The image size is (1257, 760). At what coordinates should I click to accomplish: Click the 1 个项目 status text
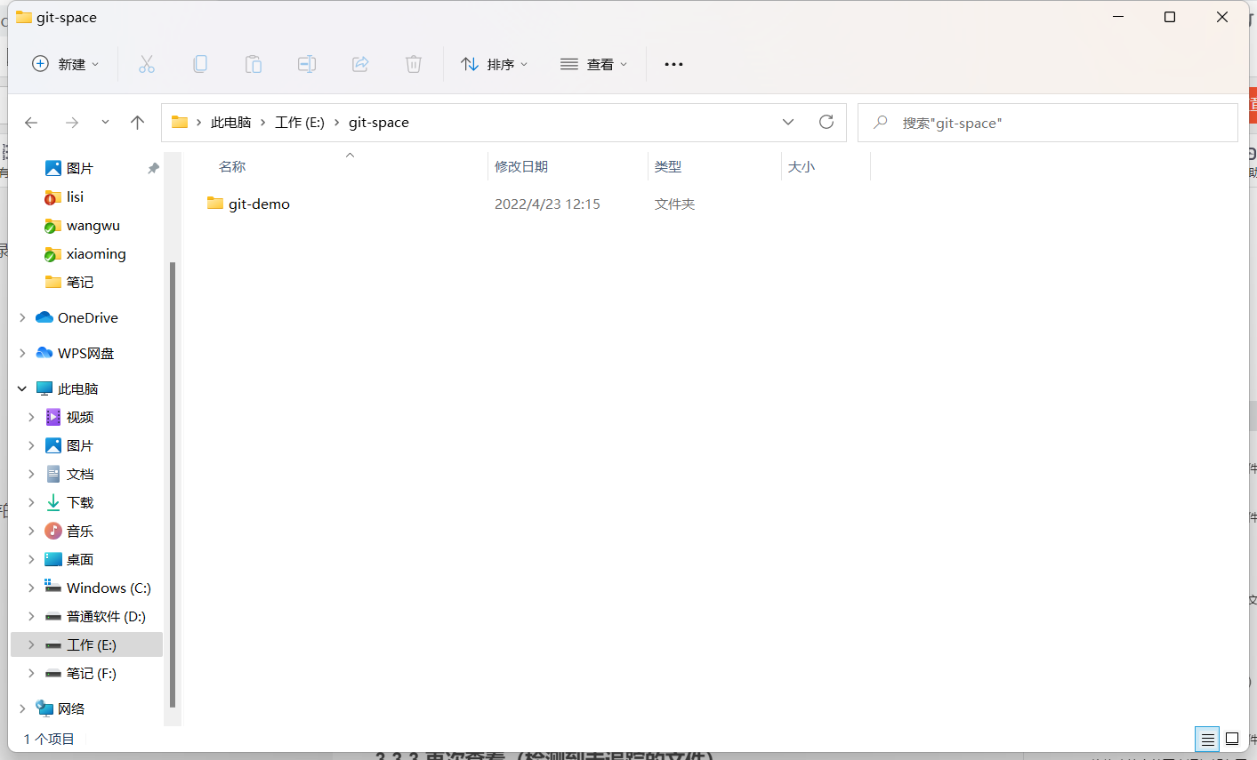(49, 739)
